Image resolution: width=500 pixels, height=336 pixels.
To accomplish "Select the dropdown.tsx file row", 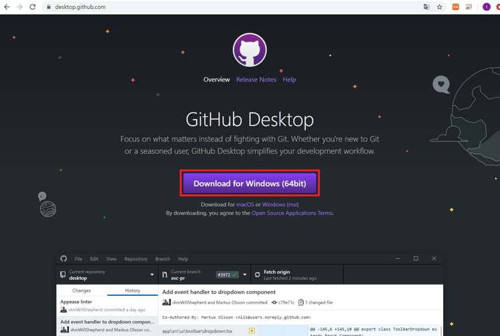I will pos(209,331).
